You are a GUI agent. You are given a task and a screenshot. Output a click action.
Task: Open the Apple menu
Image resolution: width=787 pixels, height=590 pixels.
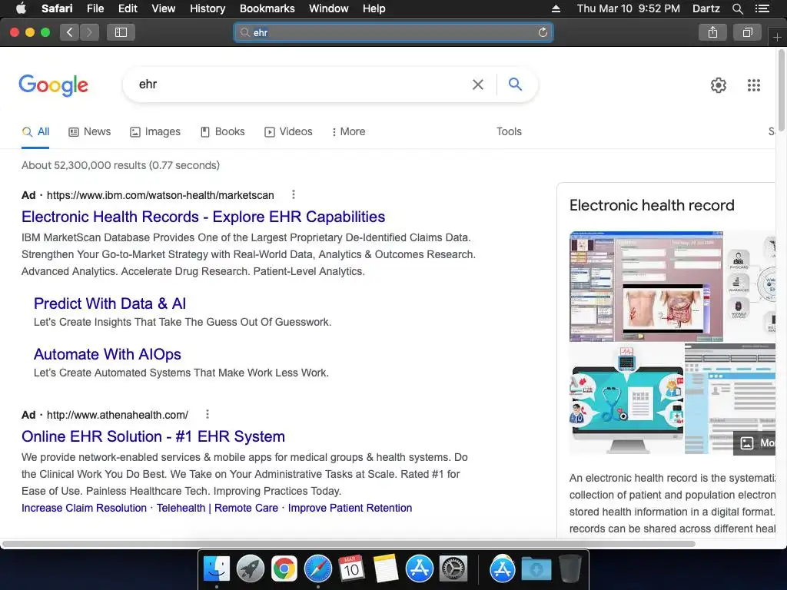[x=21, y=8]
